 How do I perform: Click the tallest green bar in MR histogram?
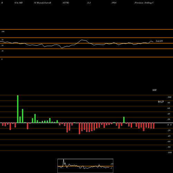click(x=18, y=109)
